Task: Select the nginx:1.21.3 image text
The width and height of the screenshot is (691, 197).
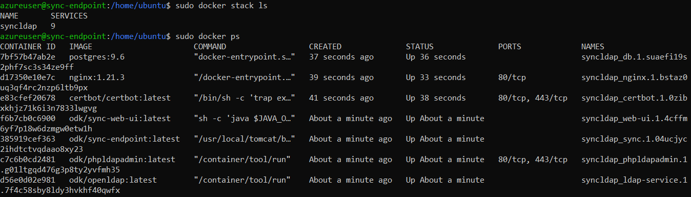Action: pyautogui.click(x=97, y=77)
